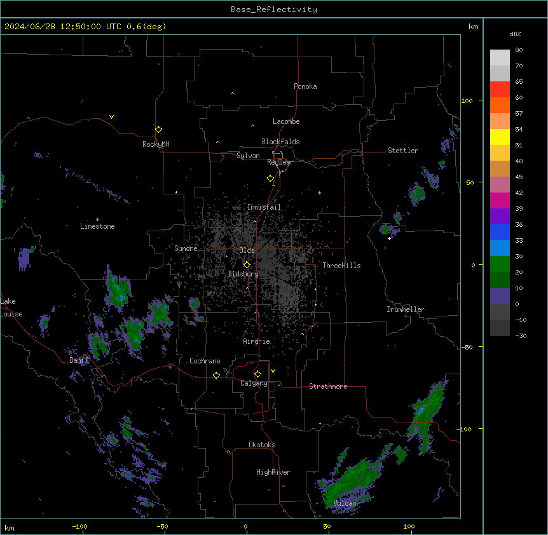Click the purple 10 dBZ legend swatch
Image resolution: width=548 pixels, height=535 pixels.
tap(500, 296)
